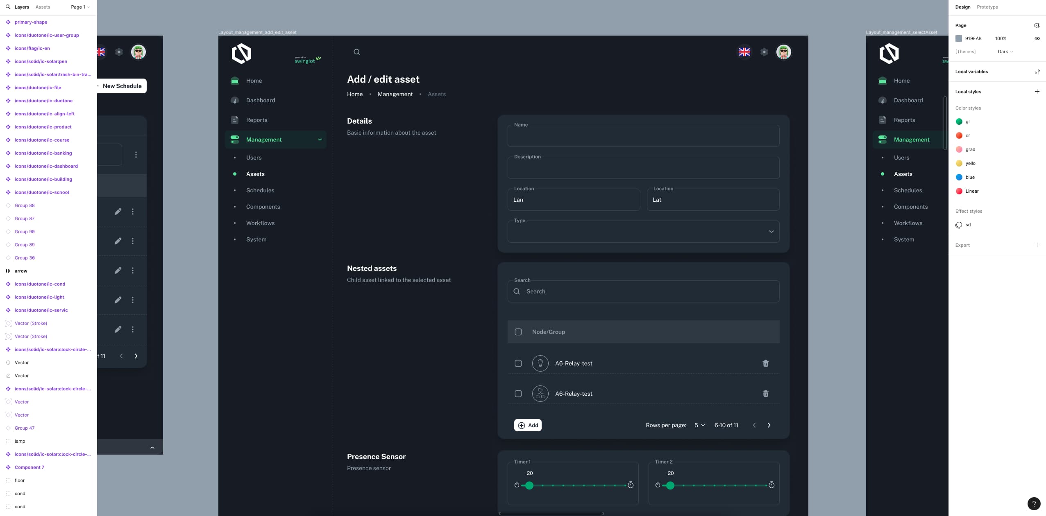The width and height of the screenshot is (1046, 516).
Task: Change rows per page dropdown value
Action: tap(699, 425)
